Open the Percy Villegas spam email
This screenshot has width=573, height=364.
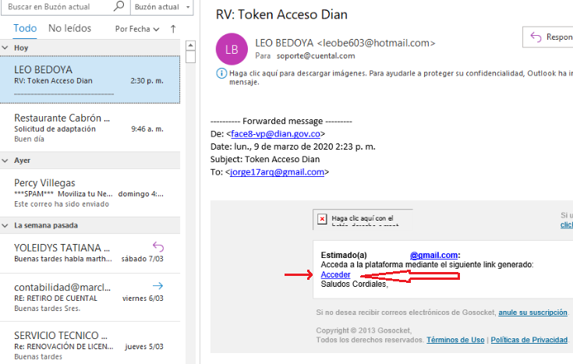tap(90, 193)
